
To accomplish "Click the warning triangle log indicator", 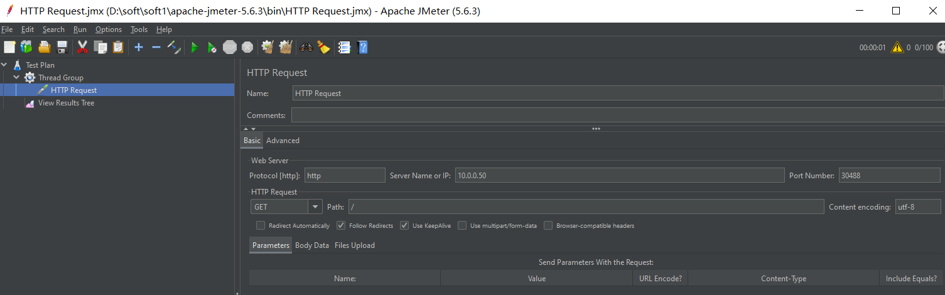I will click(897, 47).
